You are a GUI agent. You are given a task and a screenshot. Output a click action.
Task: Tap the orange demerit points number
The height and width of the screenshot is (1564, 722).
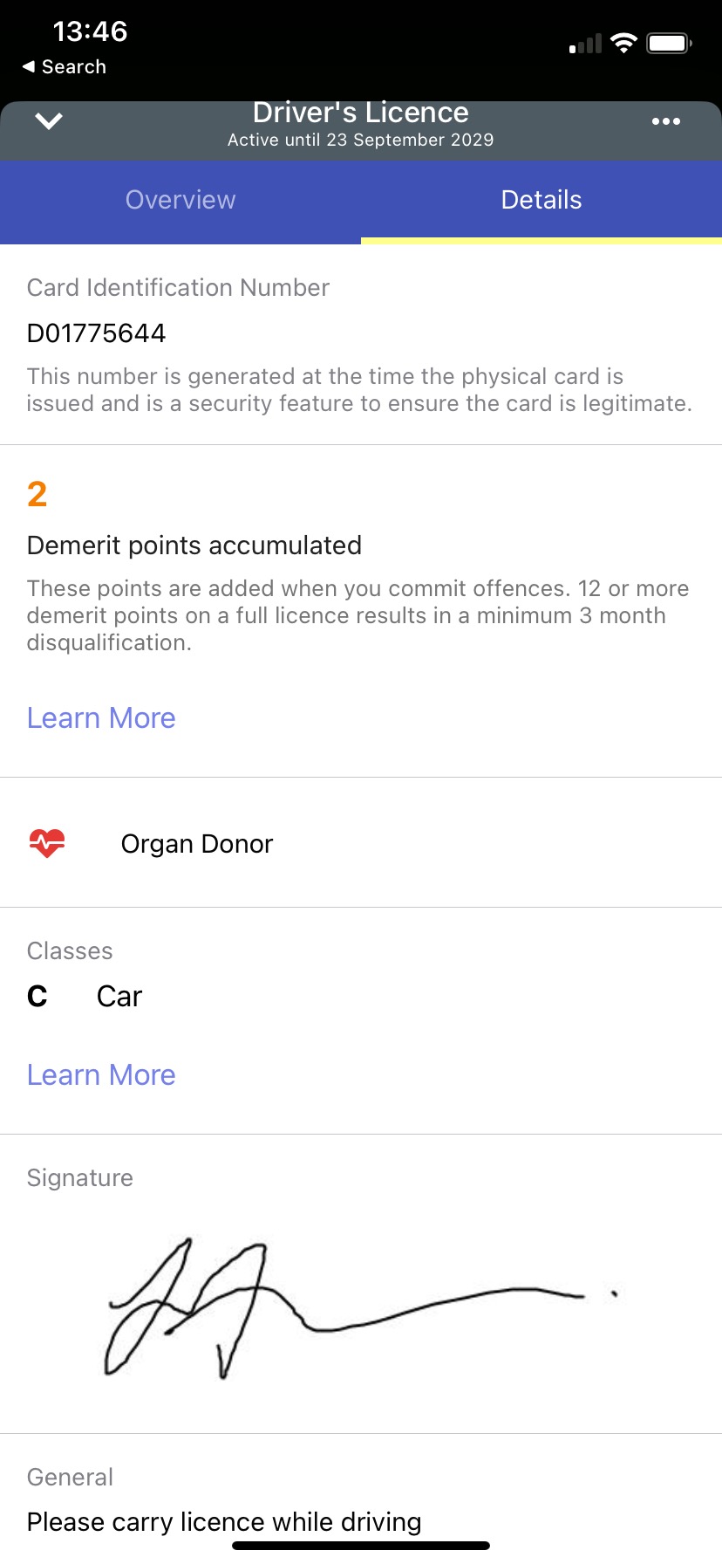[x=37, y=495]
